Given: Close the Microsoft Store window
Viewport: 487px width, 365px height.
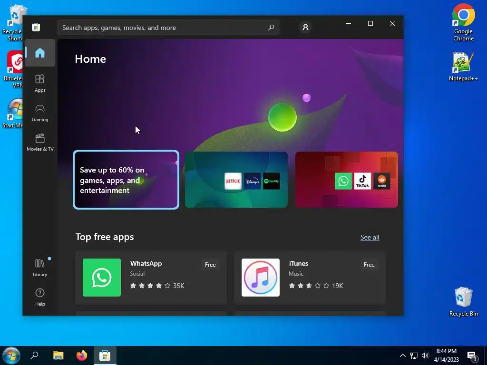Looking at the screenshot, I should (x=392, y=23).
